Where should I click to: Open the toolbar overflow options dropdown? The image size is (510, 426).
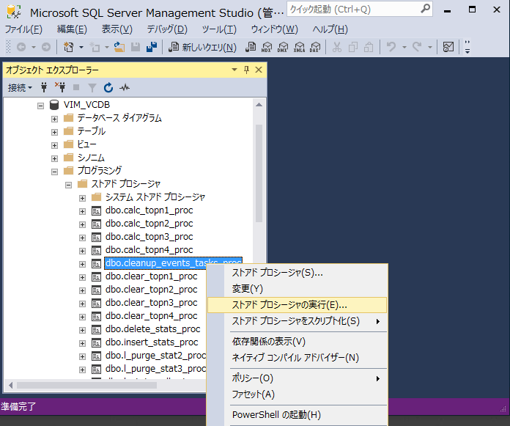coord(467,47)
